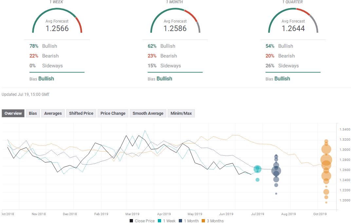Click the 1 Quarter gauge showing 1.2644
The image size is (351, 223).
coord(293,21)
